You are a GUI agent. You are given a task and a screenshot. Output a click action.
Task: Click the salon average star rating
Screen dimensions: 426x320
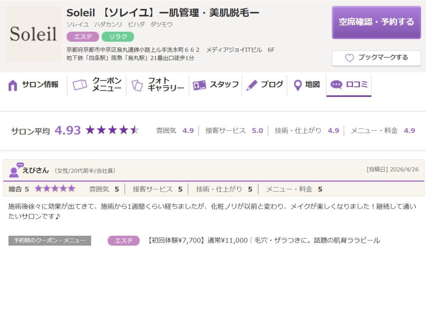click(112, 130)
